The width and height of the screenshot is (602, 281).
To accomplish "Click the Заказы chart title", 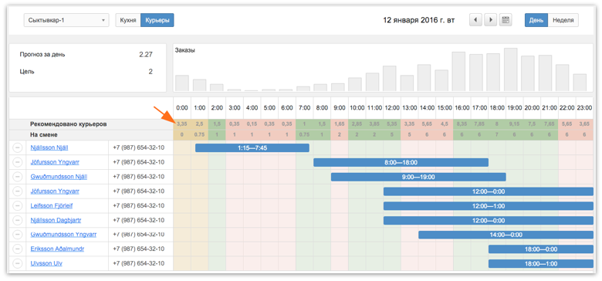I will (x=185, y=50).
